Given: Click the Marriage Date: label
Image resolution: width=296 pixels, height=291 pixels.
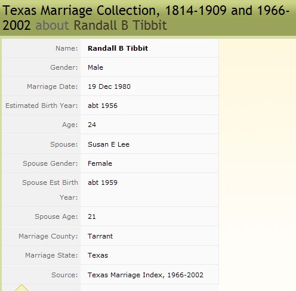Looking at the screenshot, I should (53, 86).
